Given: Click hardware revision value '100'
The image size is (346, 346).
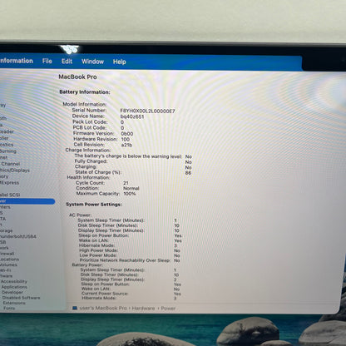Looking at the screenshot, I should coord(126,139).
